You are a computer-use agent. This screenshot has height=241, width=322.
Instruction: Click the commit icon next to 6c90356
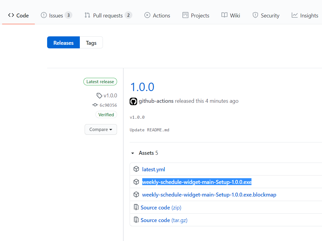point(95,105)
